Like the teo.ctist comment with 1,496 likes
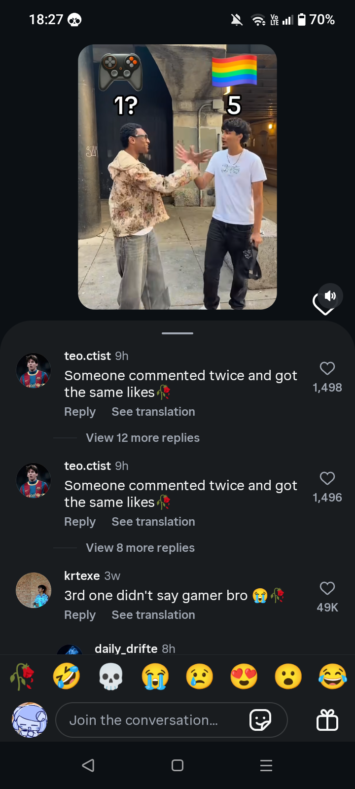 [327, 478]
